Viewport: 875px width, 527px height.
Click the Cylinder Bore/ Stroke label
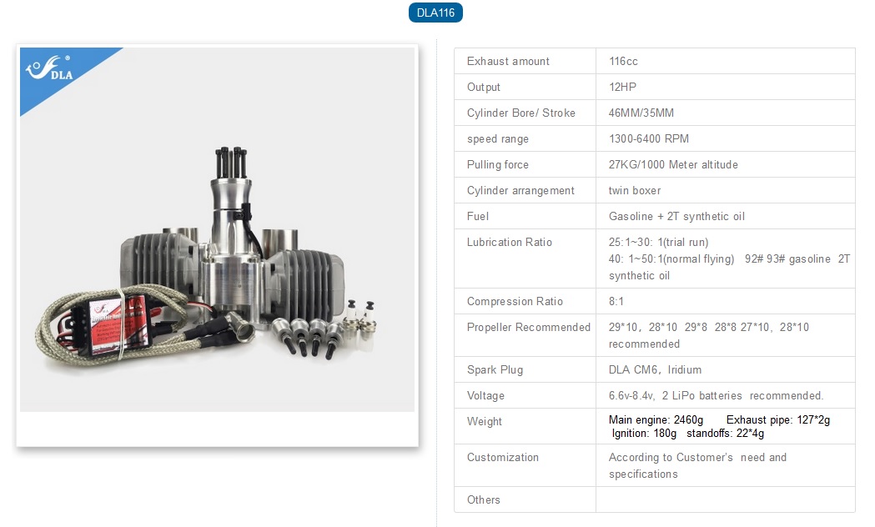(520, 113)
